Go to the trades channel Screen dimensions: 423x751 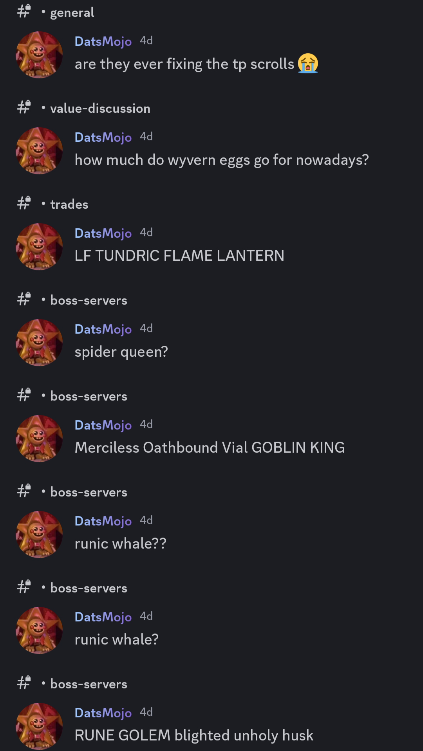(x=69, y=204)
